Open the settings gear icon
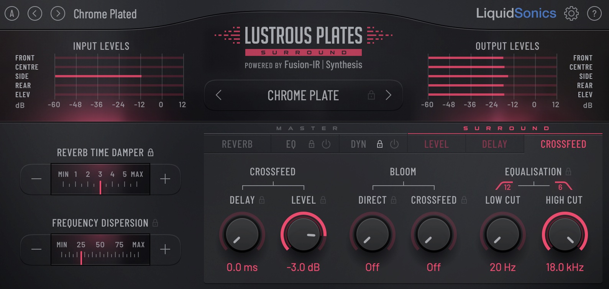Viewport: 609px width, 289px height. click(571, 13)
